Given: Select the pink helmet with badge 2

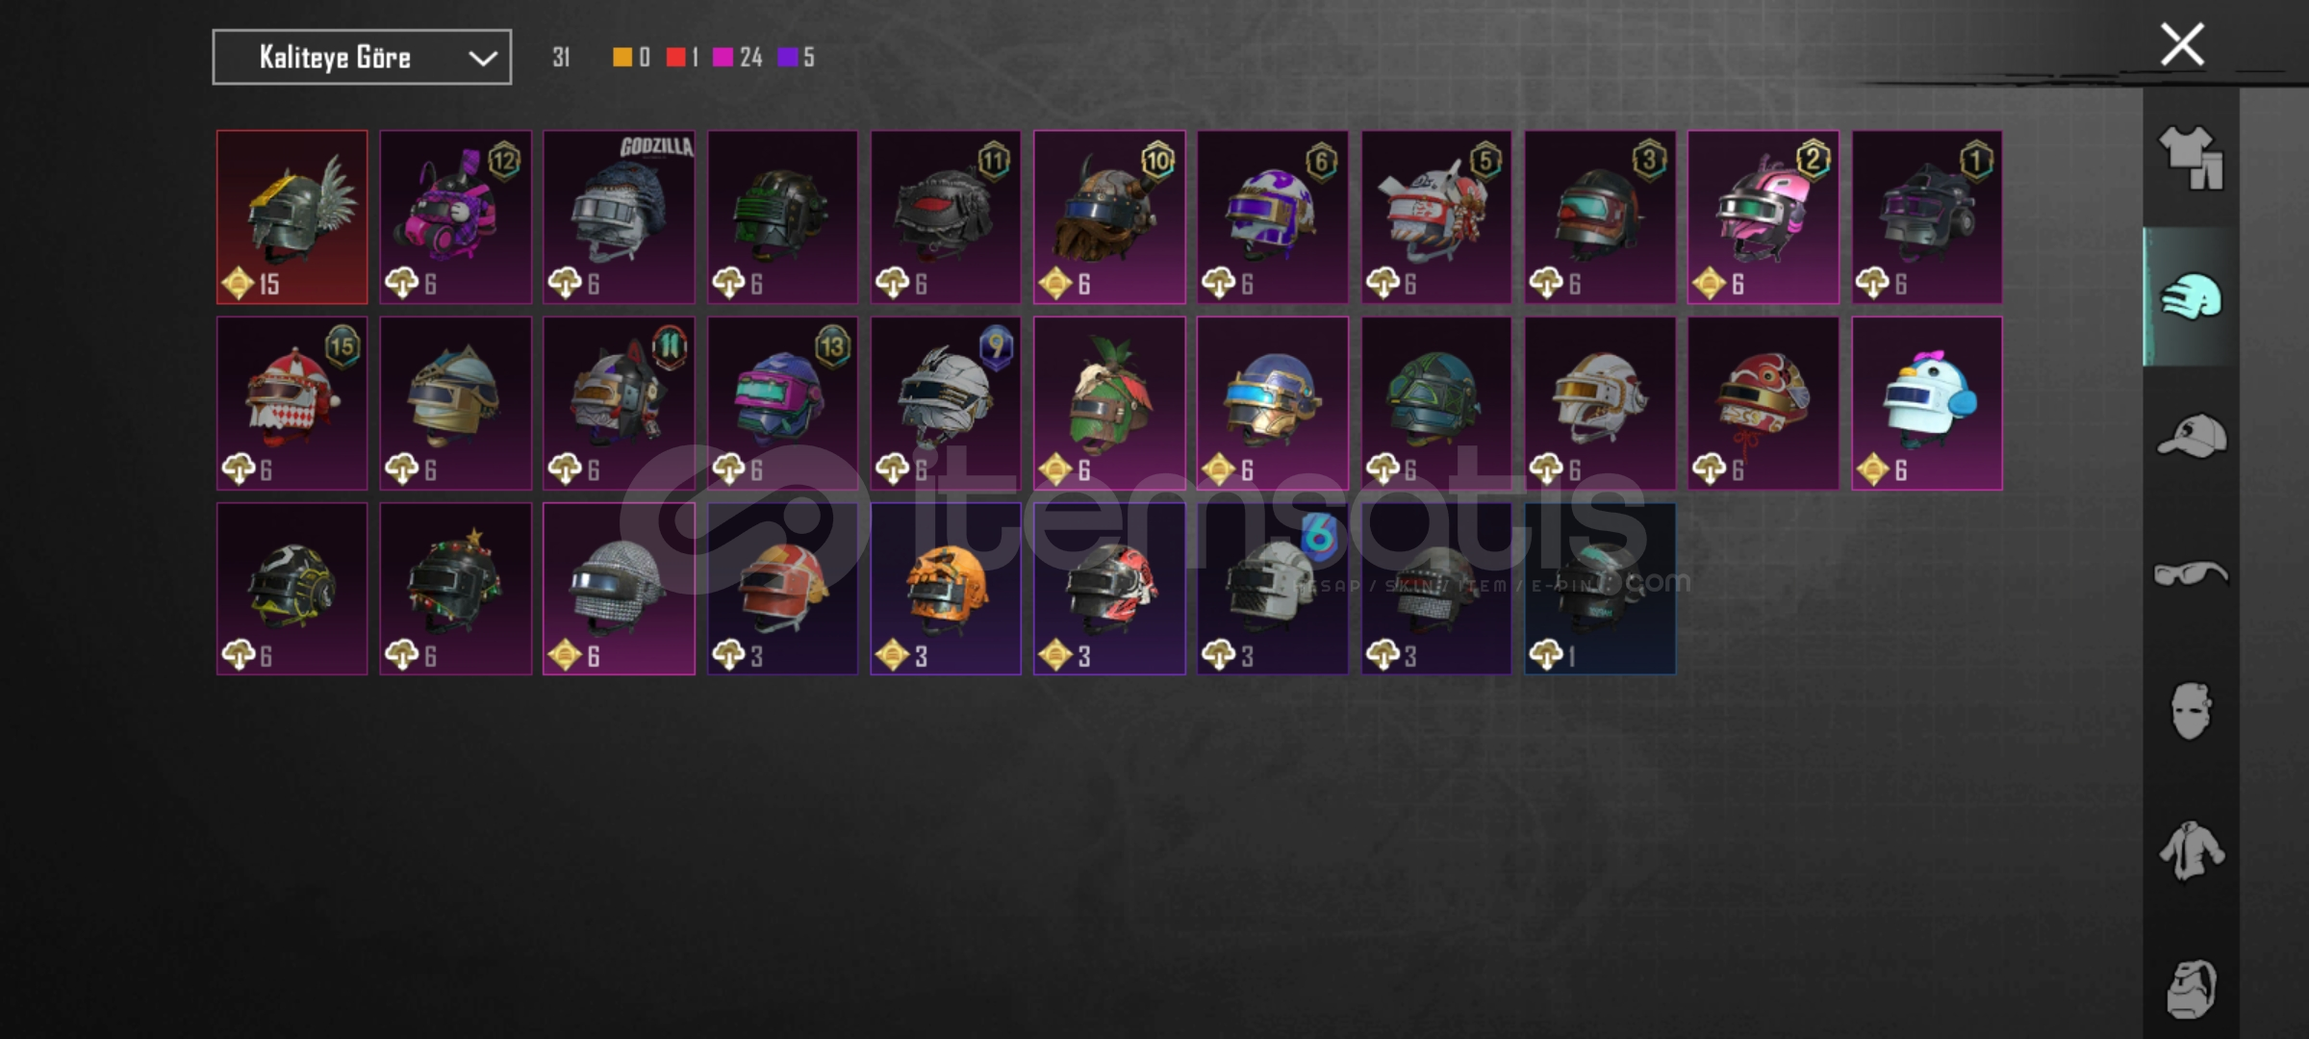Looking at the screenshot, I should [x=1763, y=217].
